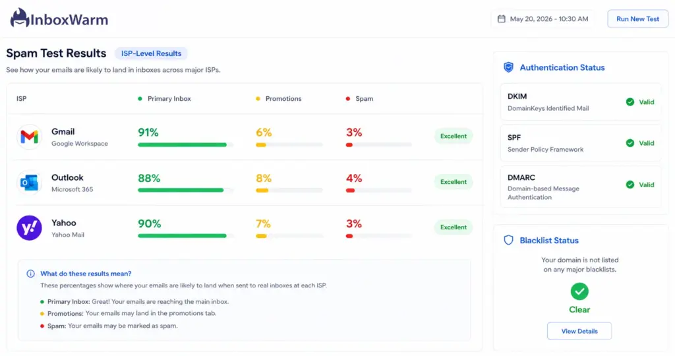Click the 'Google Workspace' subtitle text

pos(80,143)
